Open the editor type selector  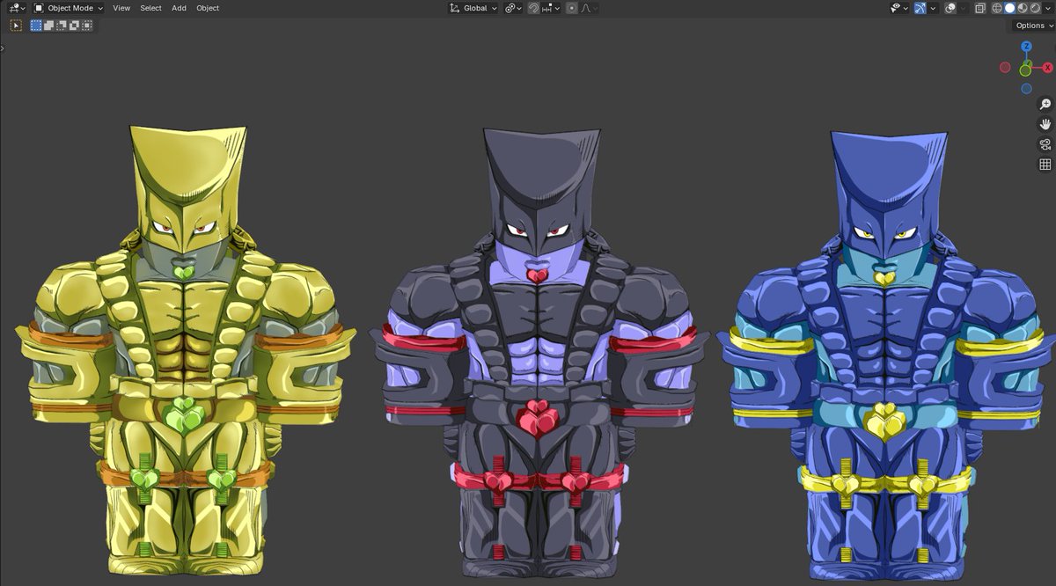point(17,8)
